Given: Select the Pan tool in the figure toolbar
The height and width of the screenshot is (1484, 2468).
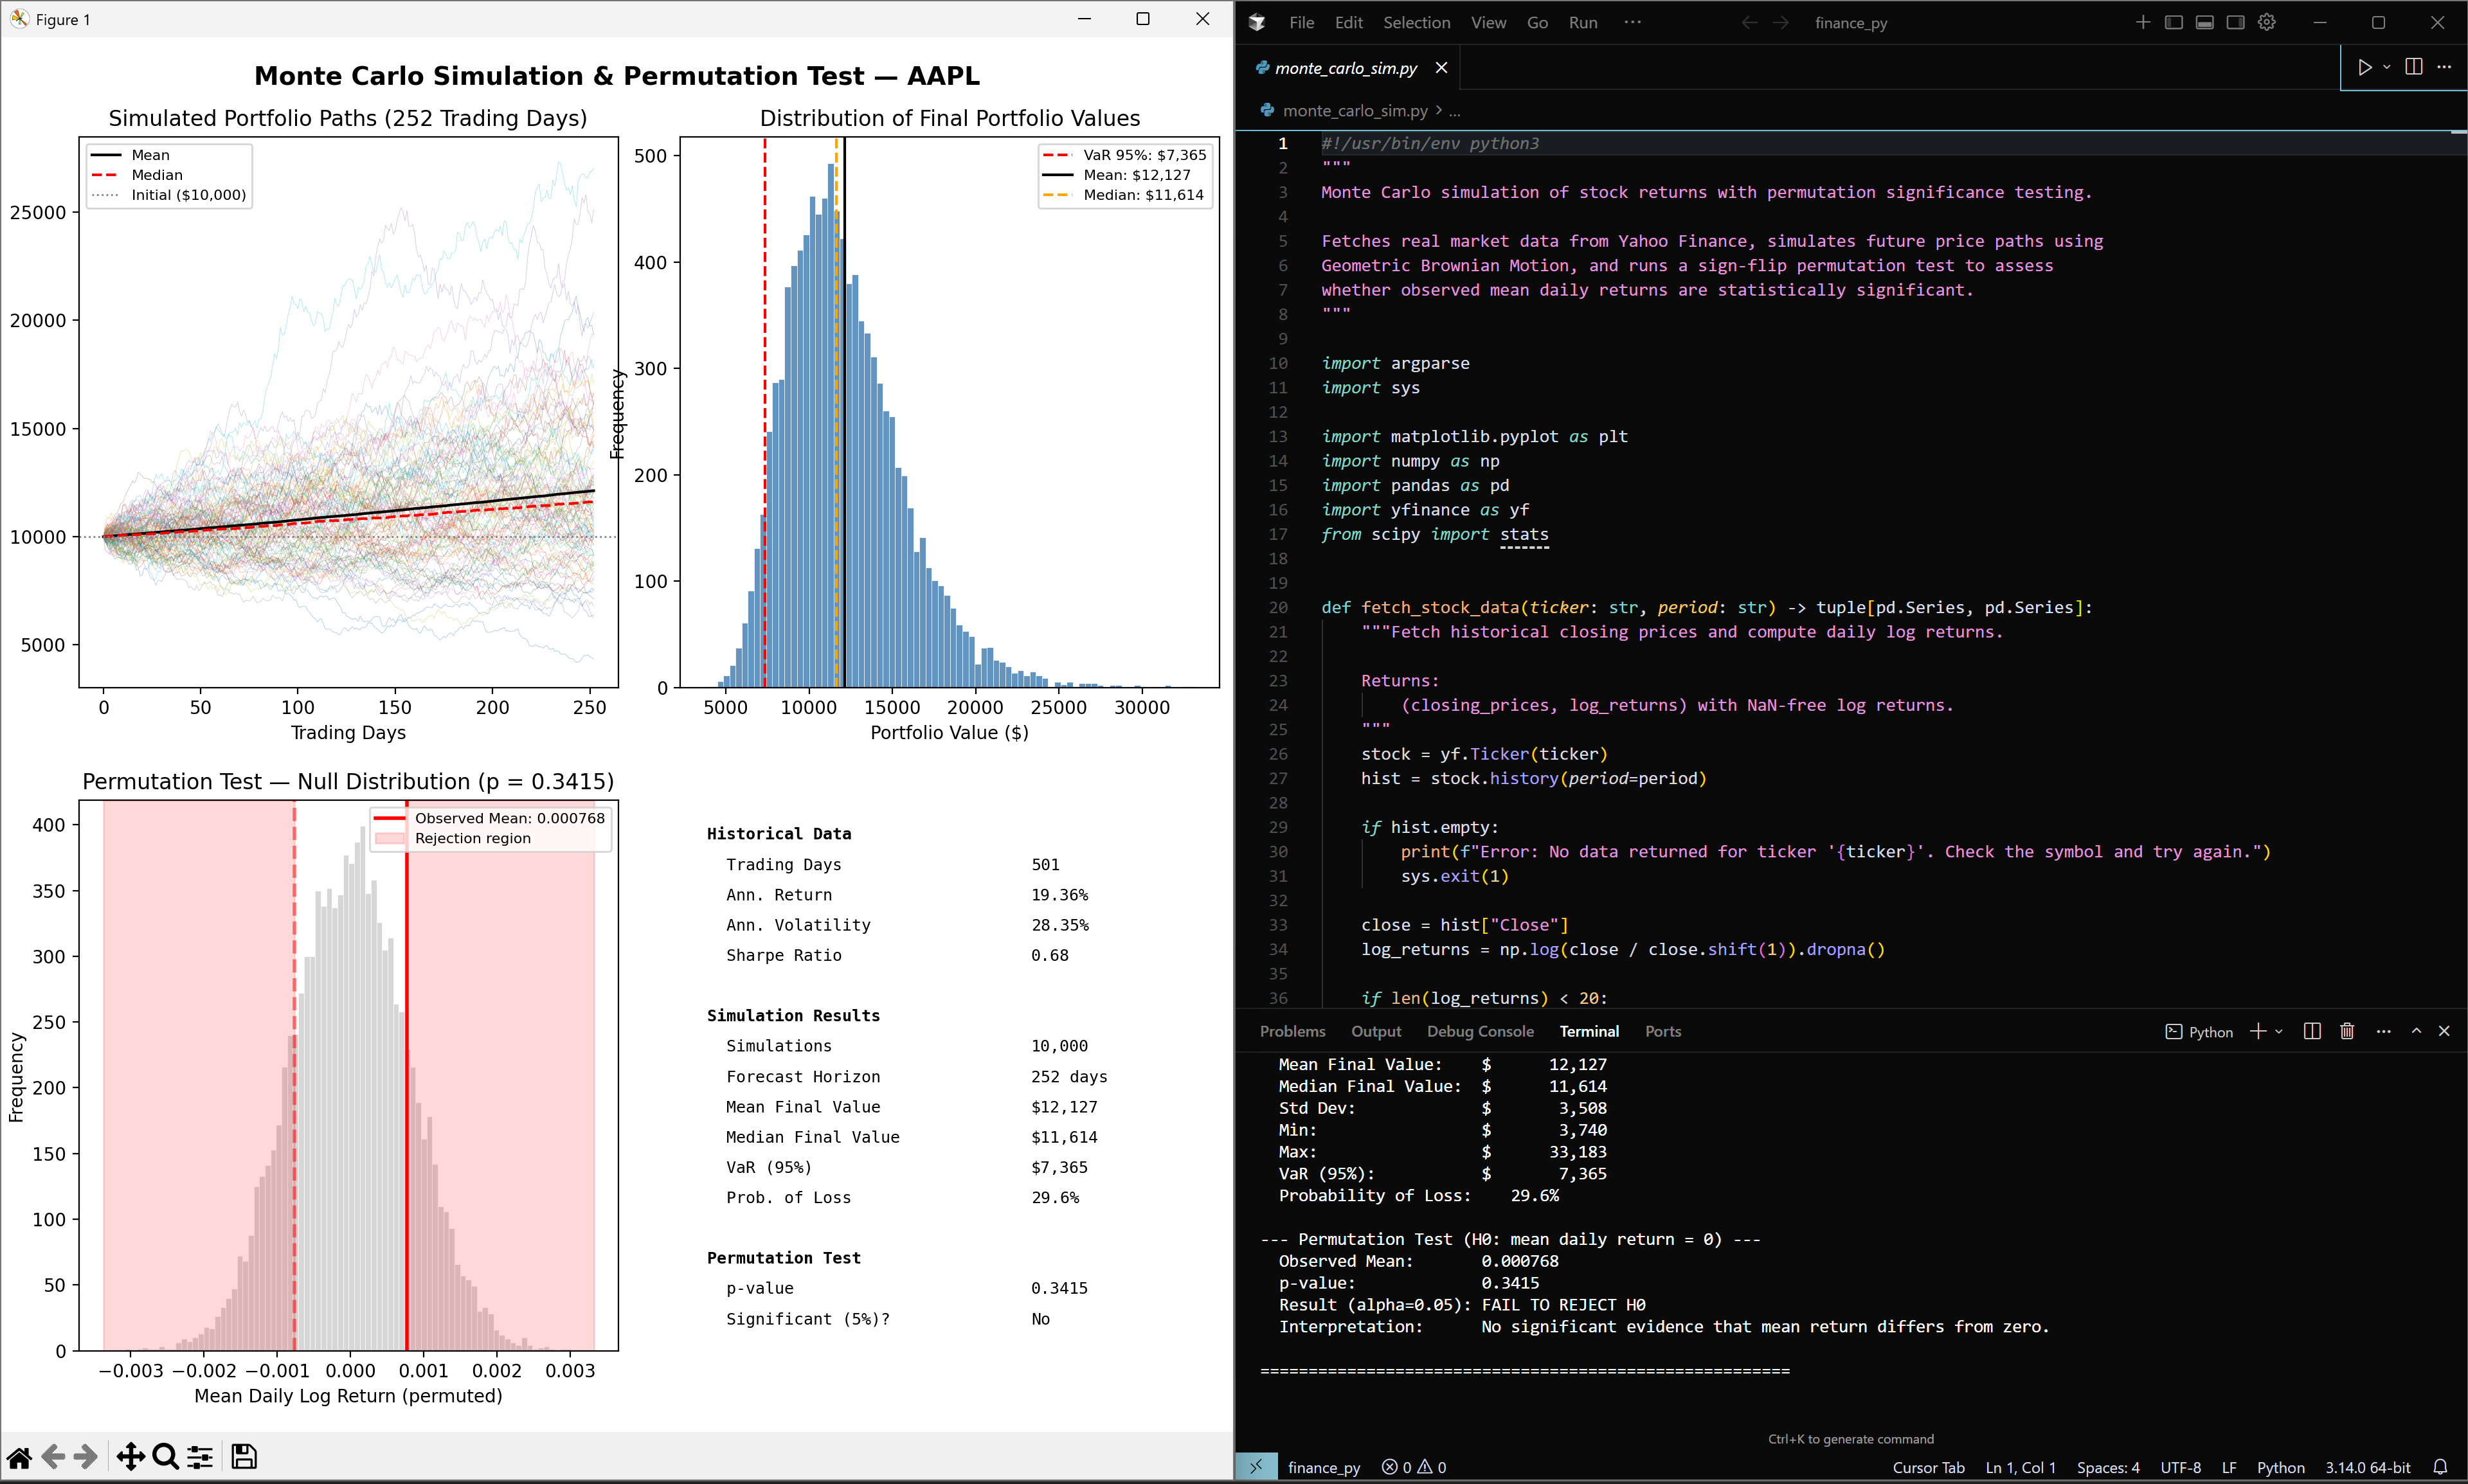Looking at the screenshot, I should click(x=131, y=1457).
